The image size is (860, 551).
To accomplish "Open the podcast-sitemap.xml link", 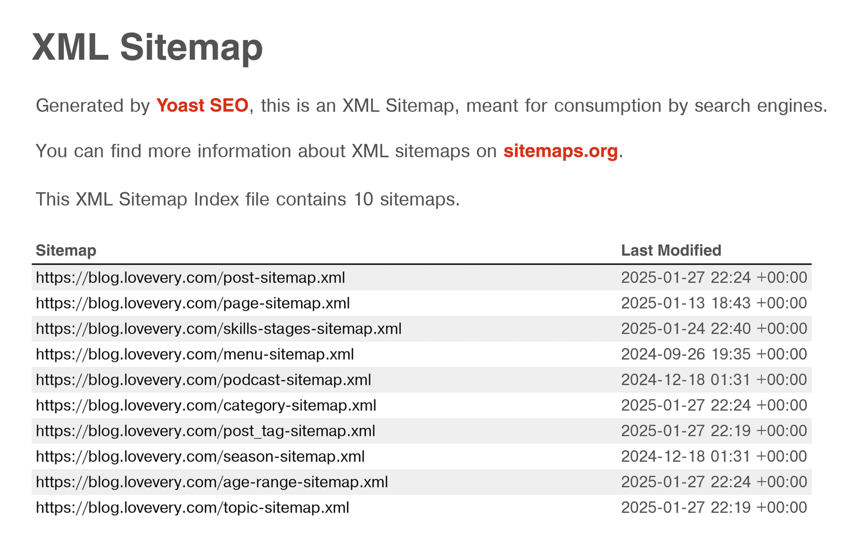I will (203, 380).
